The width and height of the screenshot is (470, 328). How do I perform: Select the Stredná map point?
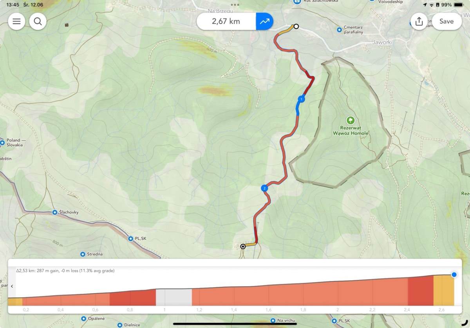coord(83,254)
